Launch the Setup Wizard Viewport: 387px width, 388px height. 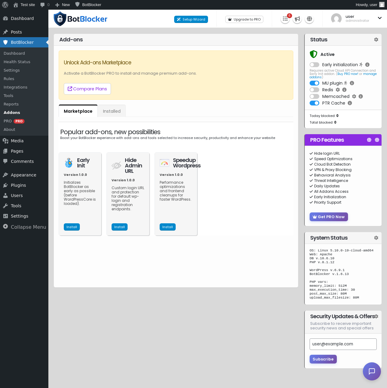click(x=191, y=19)
